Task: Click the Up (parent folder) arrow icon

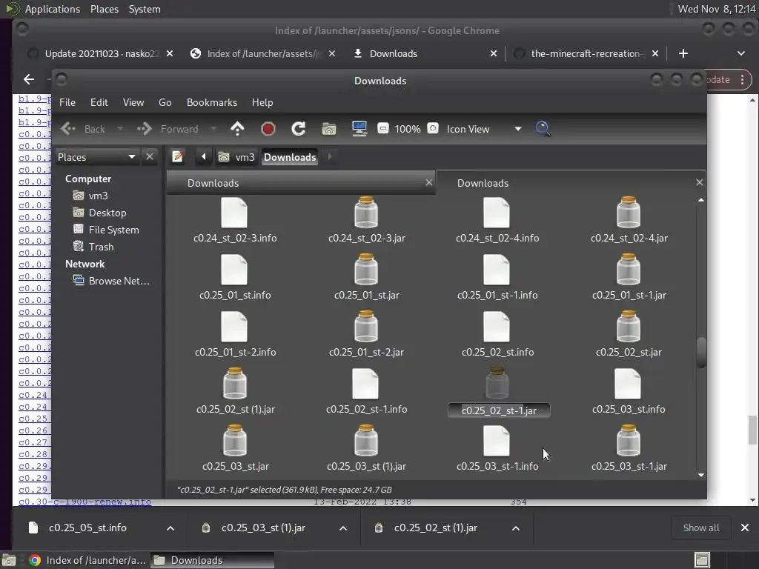Action: (237, 129)
